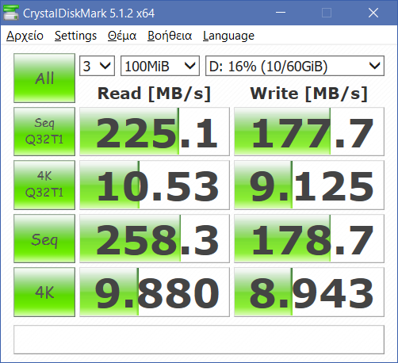This screenshot has height=363, width=398.
Task: Start the Seq Q32T1 benchmark
Action: tap(44, 132)
